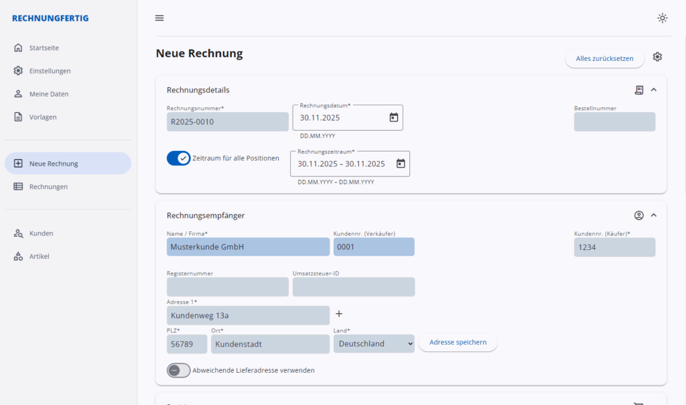Click receipt icon in Rechnungsdetails header
This screenshot has height=405, width=686.
639,90
